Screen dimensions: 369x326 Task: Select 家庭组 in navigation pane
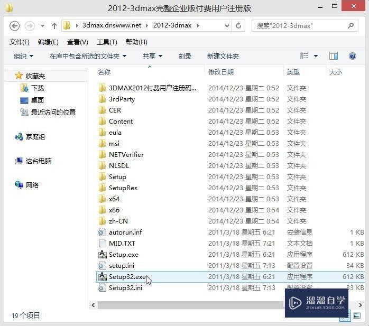pyautogui.click(x=35, y=137)
